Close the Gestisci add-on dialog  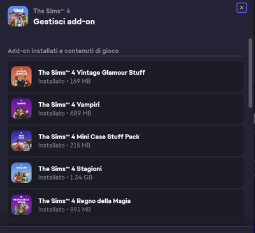click(242, 8)
